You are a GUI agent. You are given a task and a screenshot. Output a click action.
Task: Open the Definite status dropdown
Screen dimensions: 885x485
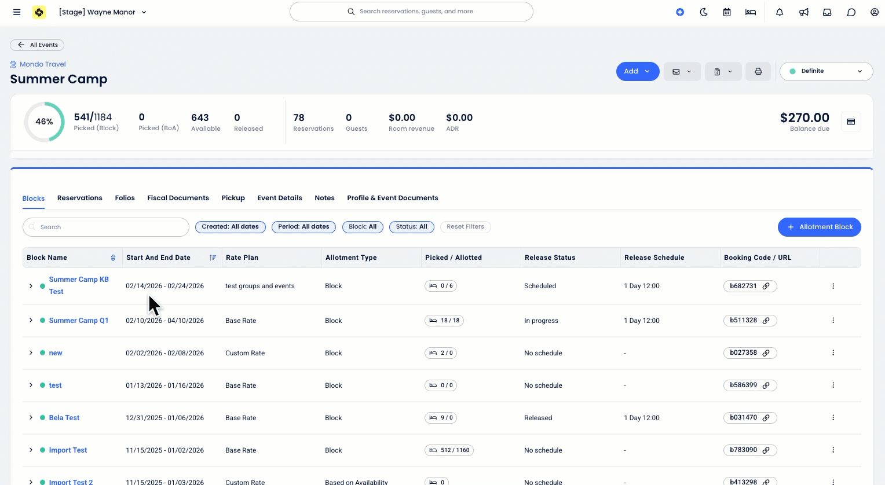point(826,71)
